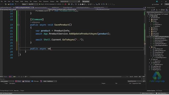Click the Save All toolbar icon
Image resolution: width=169 pixels, height=95 pixels.
click(13, 4)
